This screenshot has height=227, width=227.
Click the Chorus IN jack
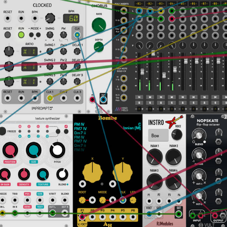click(92, 100)
